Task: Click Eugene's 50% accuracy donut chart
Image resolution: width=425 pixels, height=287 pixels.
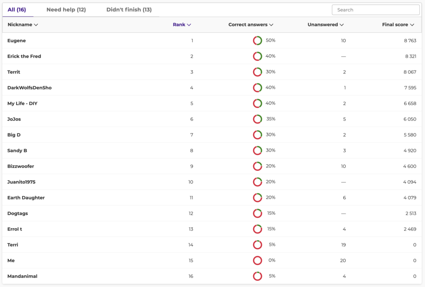Action: pyautogui.click(x=257, y=41)
